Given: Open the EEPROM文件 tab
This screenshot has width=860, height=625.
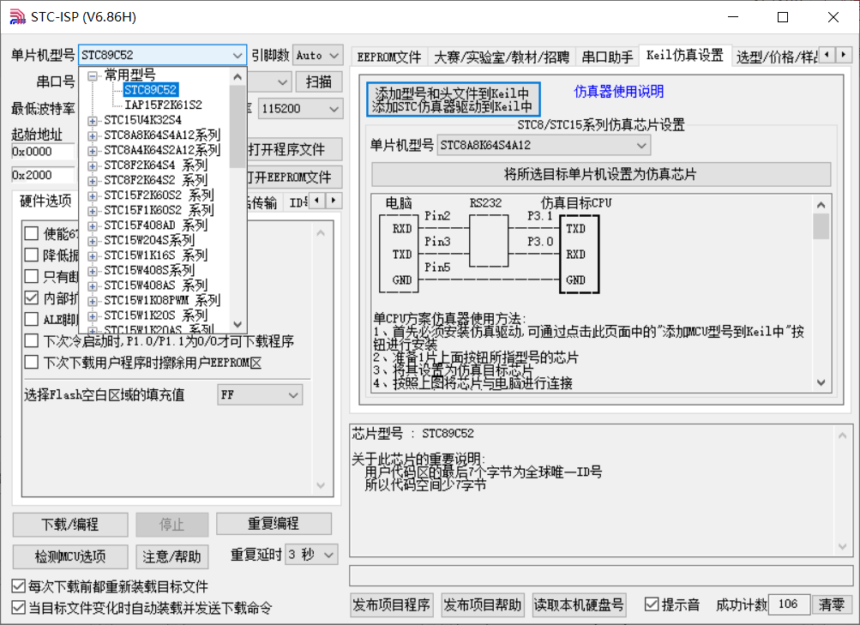Looking at the screenshot, I should point(389,55).
